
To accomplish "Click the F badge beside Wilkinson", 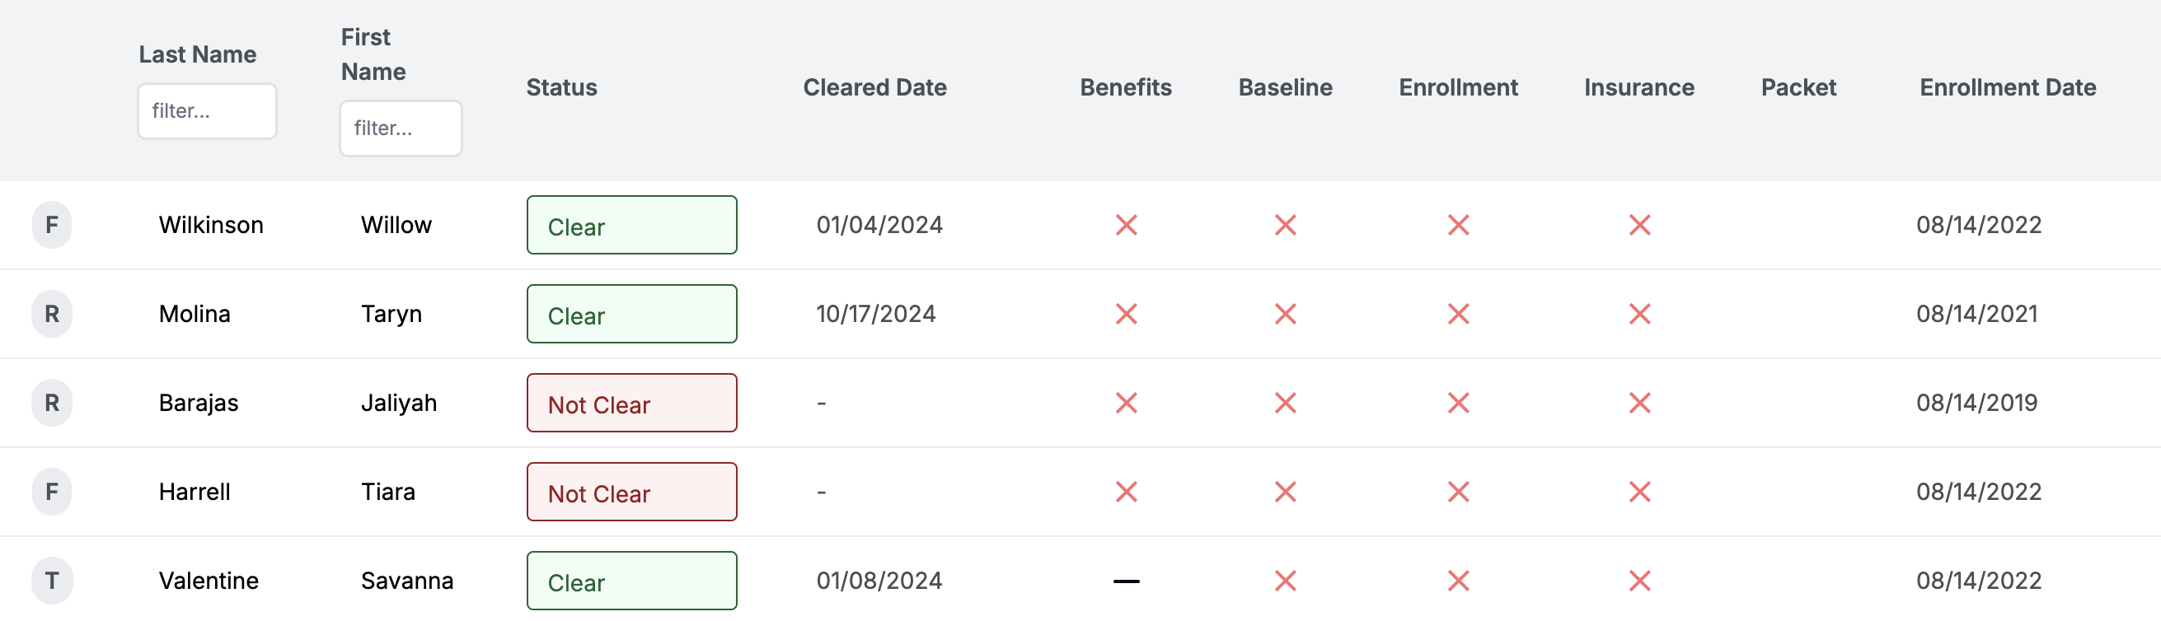I will [52, 225].
